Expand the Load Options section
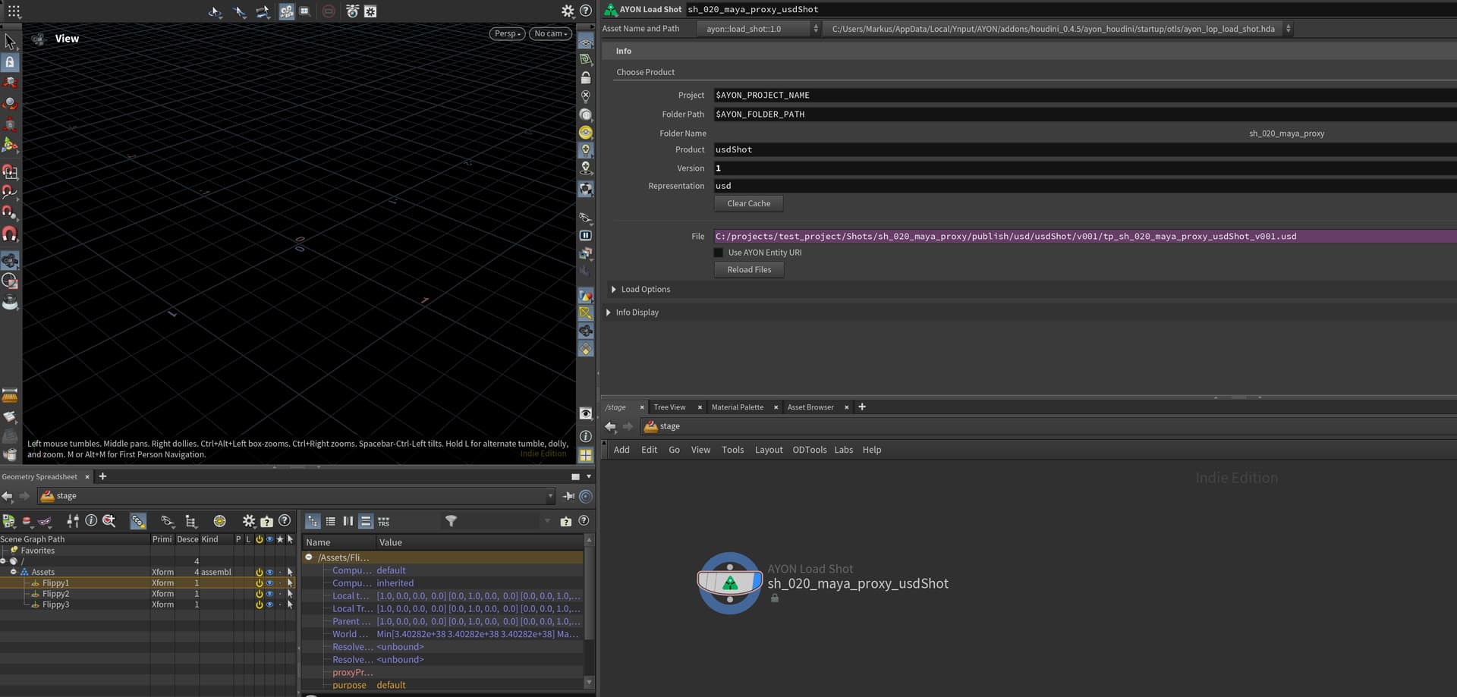Viewport: 1457px width, 697px height. coord(614,290)
